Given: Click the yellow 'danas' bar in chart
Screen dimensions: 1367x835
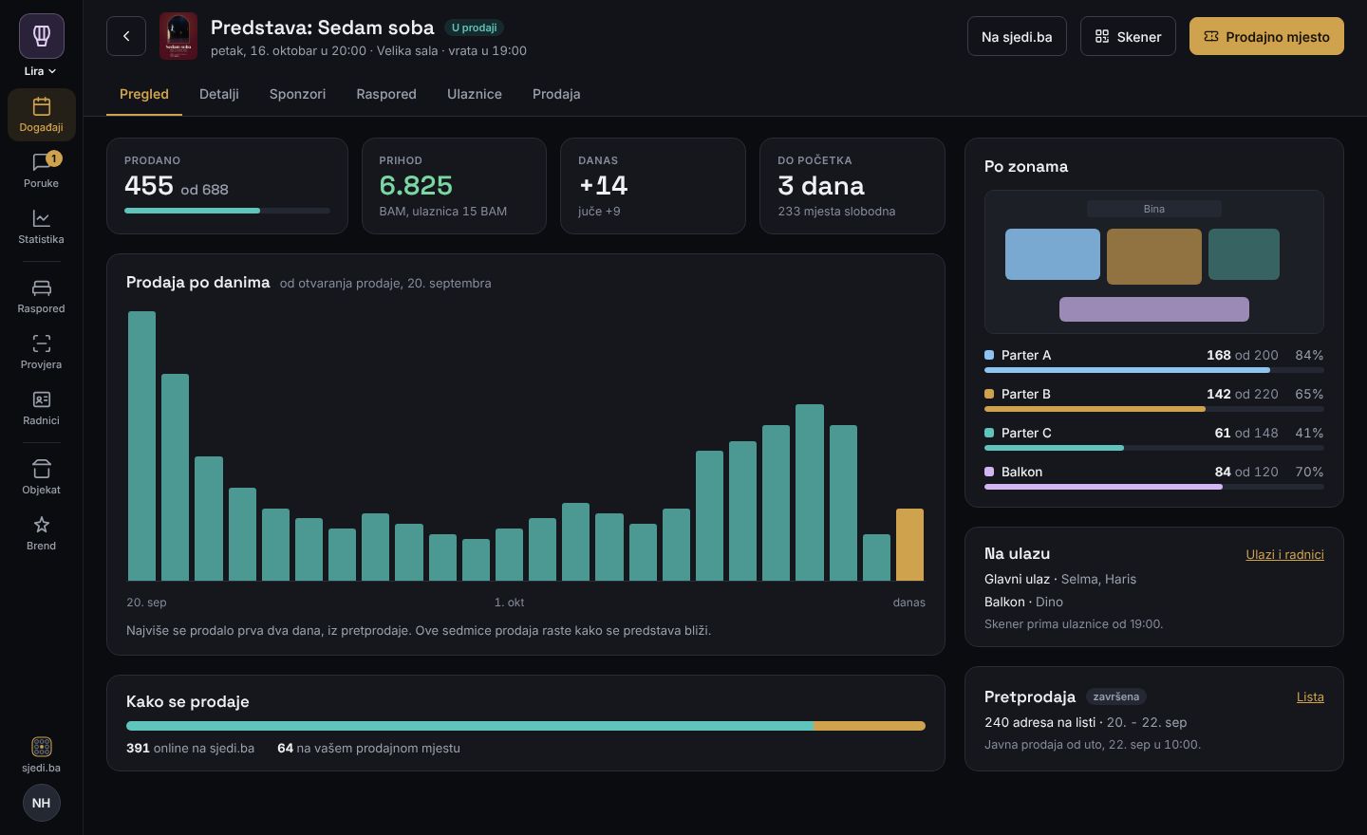Looking at the screenshot, I should point(909,545).
